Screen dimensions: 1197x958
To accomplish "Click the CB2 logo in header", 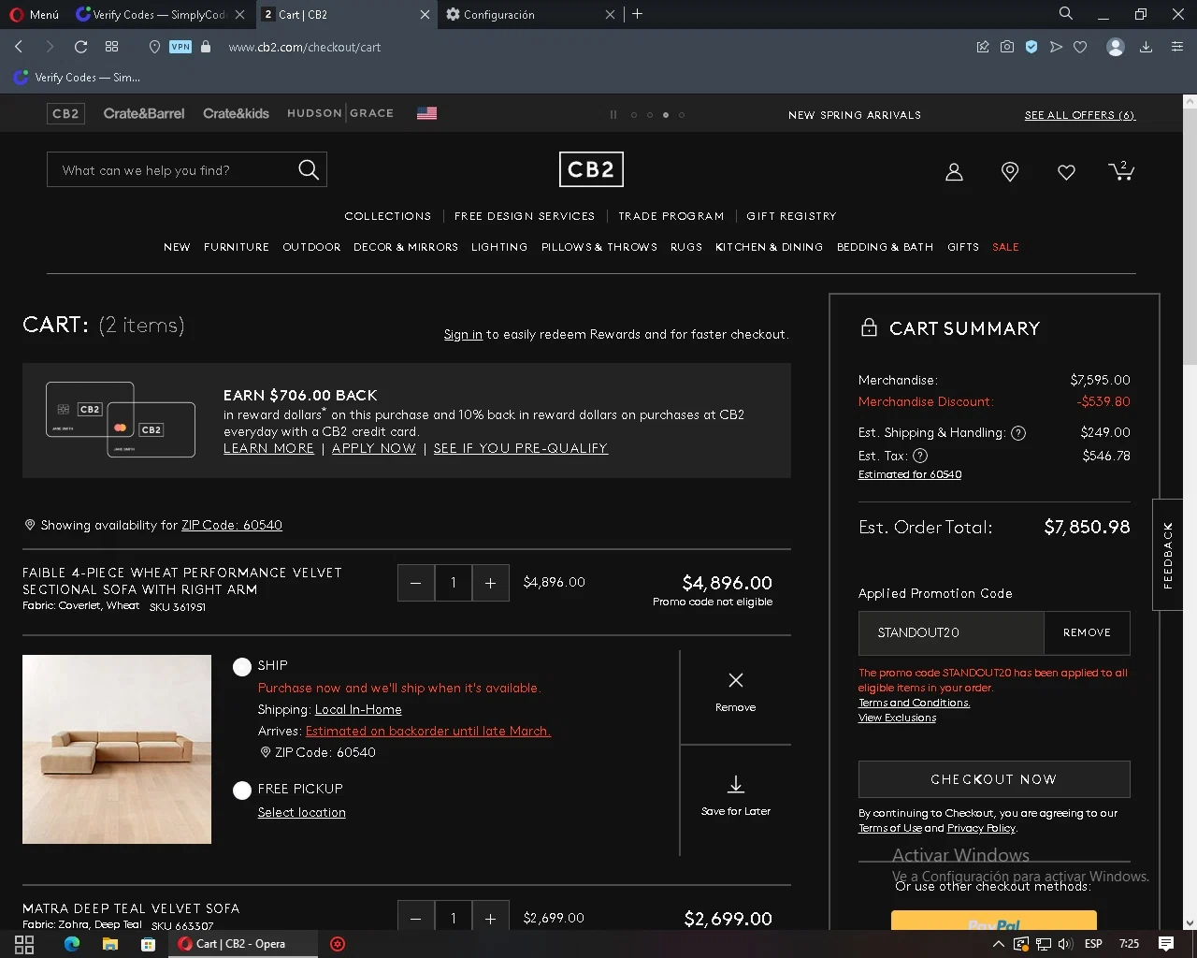I will click(591, 169).
